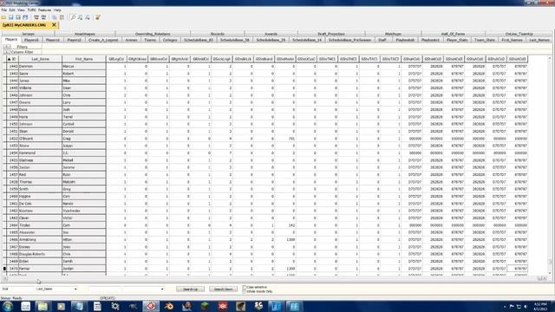
Task: Switch to the Team_Stats tab
Action: coord(485,40)
